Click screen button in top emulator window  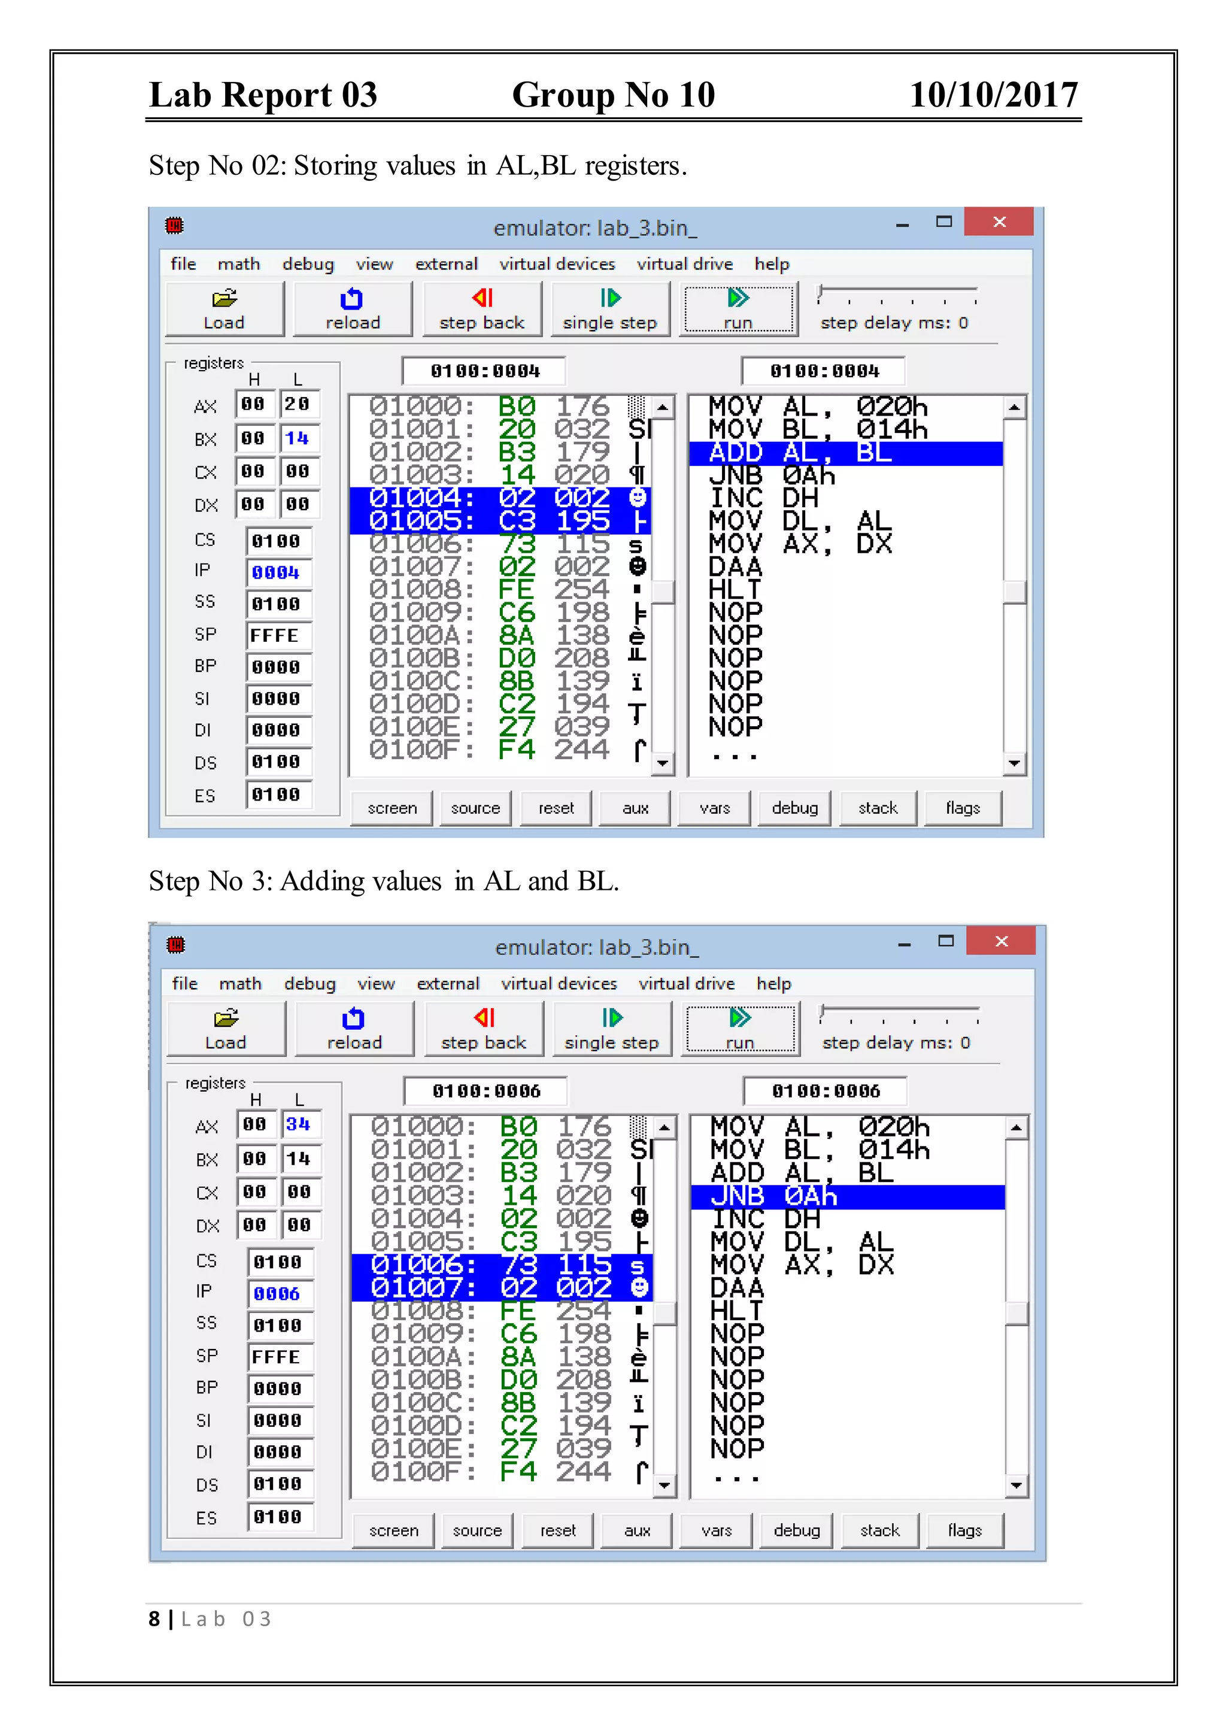392,808
